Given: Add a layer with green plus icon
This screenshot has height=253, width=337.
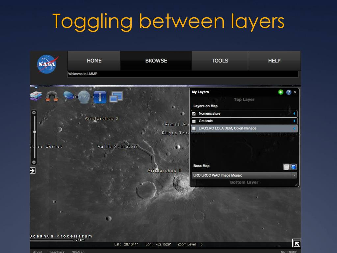Looking at the screenshot, I should tap(281, 92).
